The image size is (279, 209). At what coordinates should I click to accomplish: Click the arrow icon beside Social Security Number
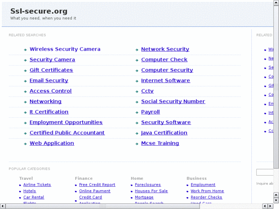point(137,102)
